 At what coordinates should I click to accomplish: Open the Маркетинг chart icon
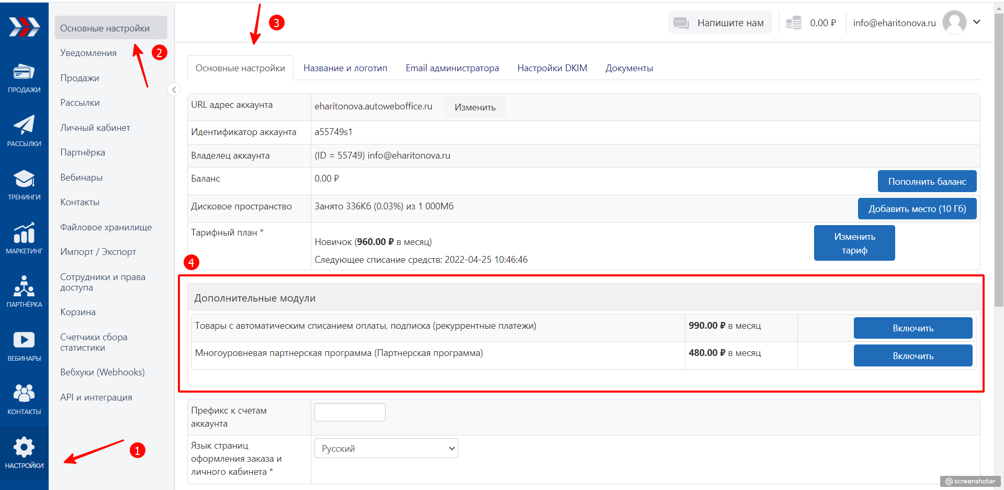point(24,233)
